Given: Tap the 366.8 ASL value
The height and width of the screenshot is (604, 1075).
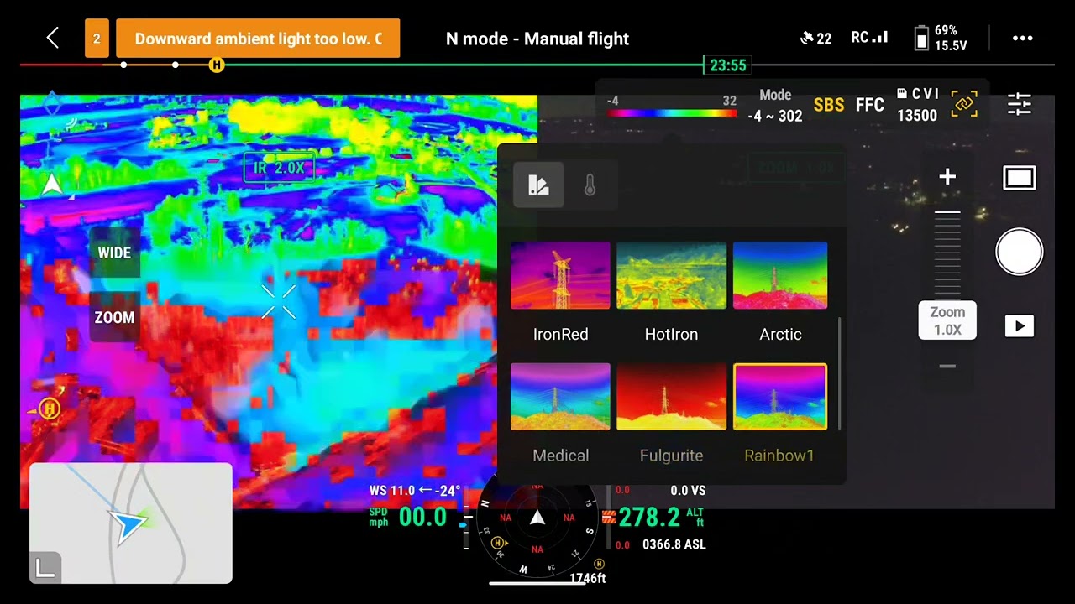Looking at the screenshot, I should tap(674, 544).
